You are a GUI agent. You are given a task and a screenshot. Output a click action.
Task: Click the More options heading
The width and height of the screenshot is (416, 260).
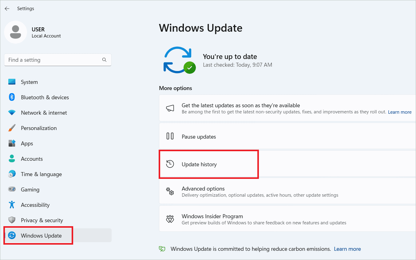click(176, 88)
